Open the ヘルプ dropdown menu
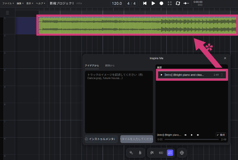Image resolution: width=238 pixels, height=160 pixels. tap(41, 3)
